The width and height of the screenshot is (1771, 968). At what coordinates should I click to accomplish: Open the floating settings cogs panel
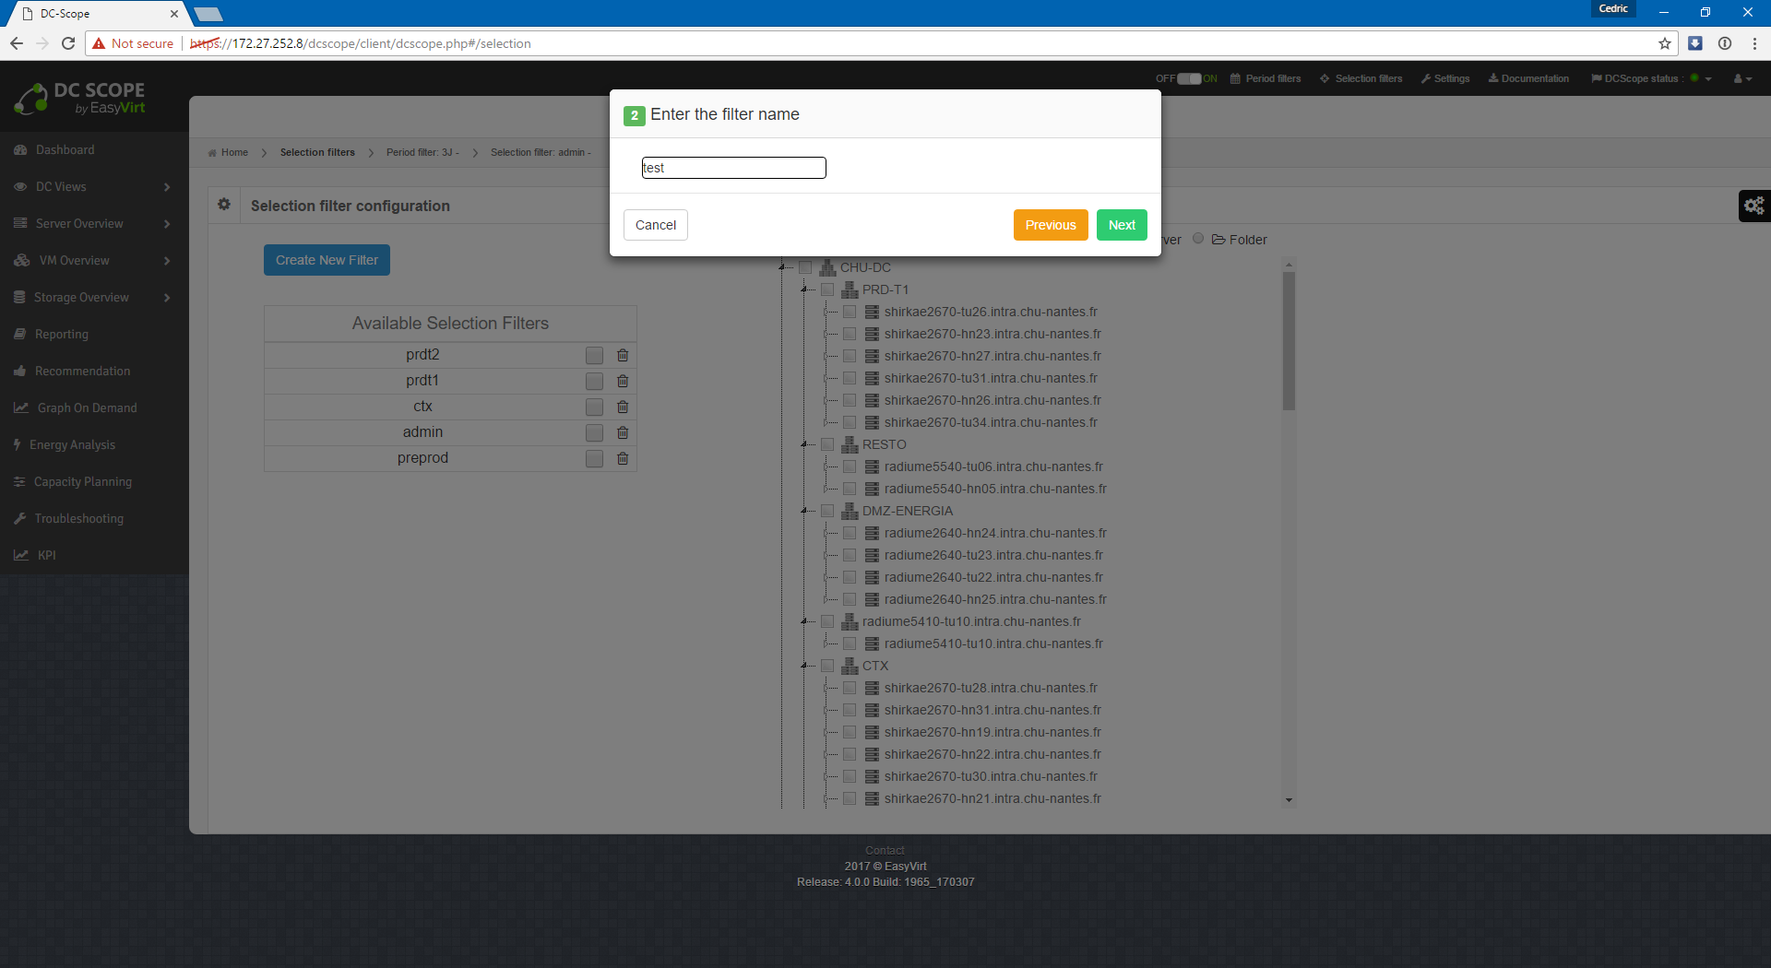click(1753, 206)
